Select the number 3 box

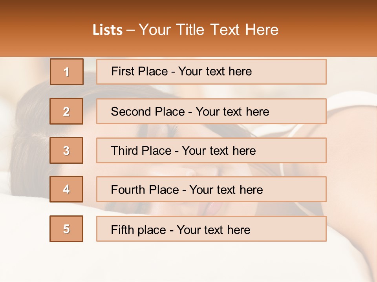66,150
